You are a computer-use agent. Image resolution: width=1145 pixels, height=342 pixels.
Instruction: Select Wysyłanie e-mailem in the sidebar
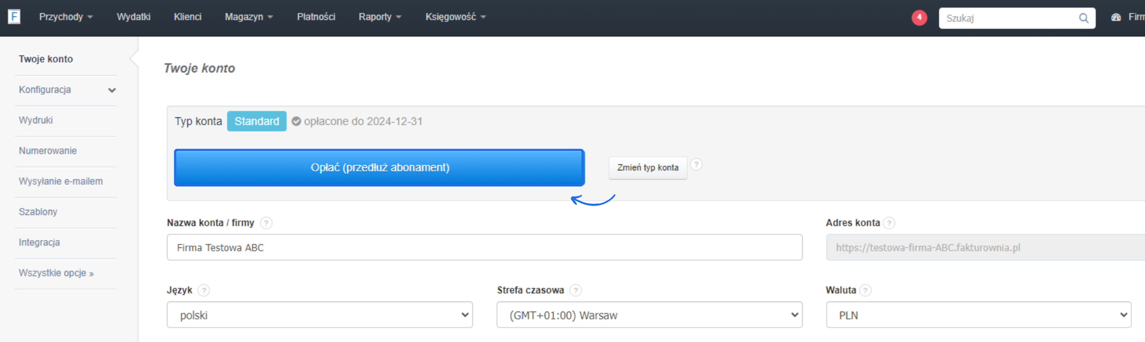61,181
